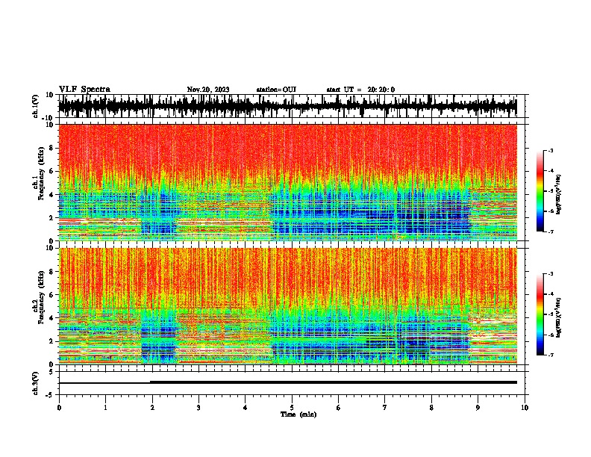Click the ch.1 spectrogram color scale bar

click(540, 191)
